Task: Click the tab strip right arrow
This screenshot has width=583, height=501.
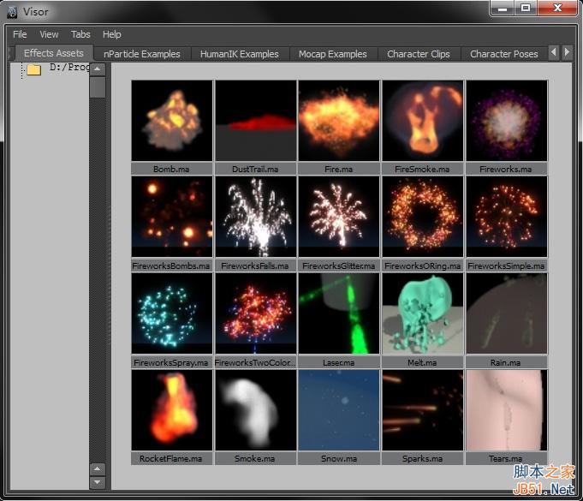Action: [x=567, y=52]
